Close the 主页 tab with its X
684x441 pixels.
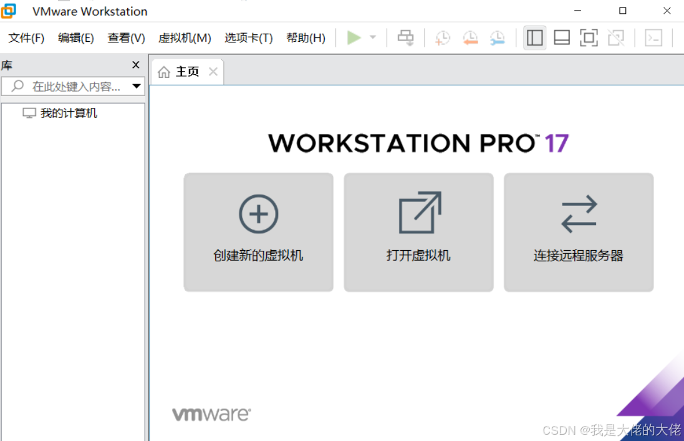pyautogui.click(x=213, y=72)
